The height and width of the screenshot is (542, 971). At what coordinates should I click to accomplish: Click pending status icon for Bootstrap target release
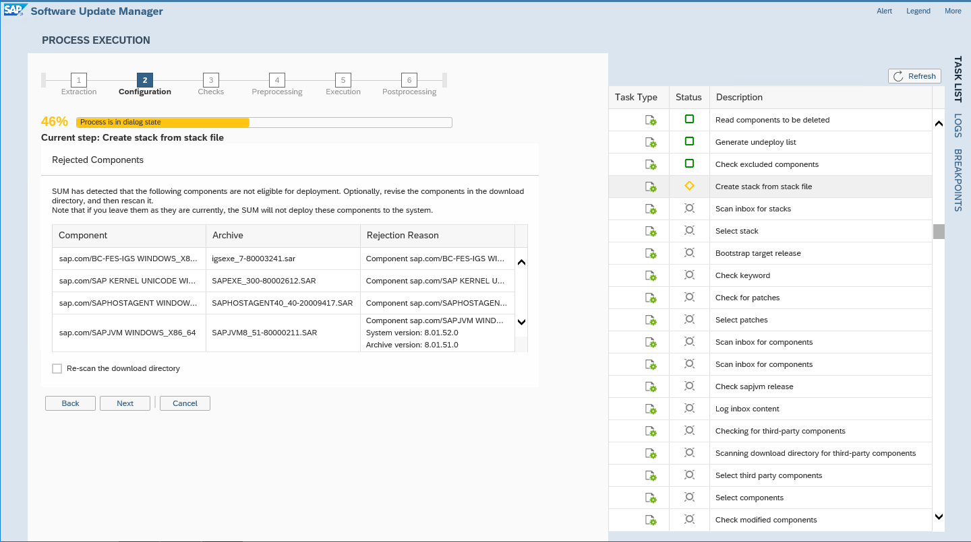(689, 252)
